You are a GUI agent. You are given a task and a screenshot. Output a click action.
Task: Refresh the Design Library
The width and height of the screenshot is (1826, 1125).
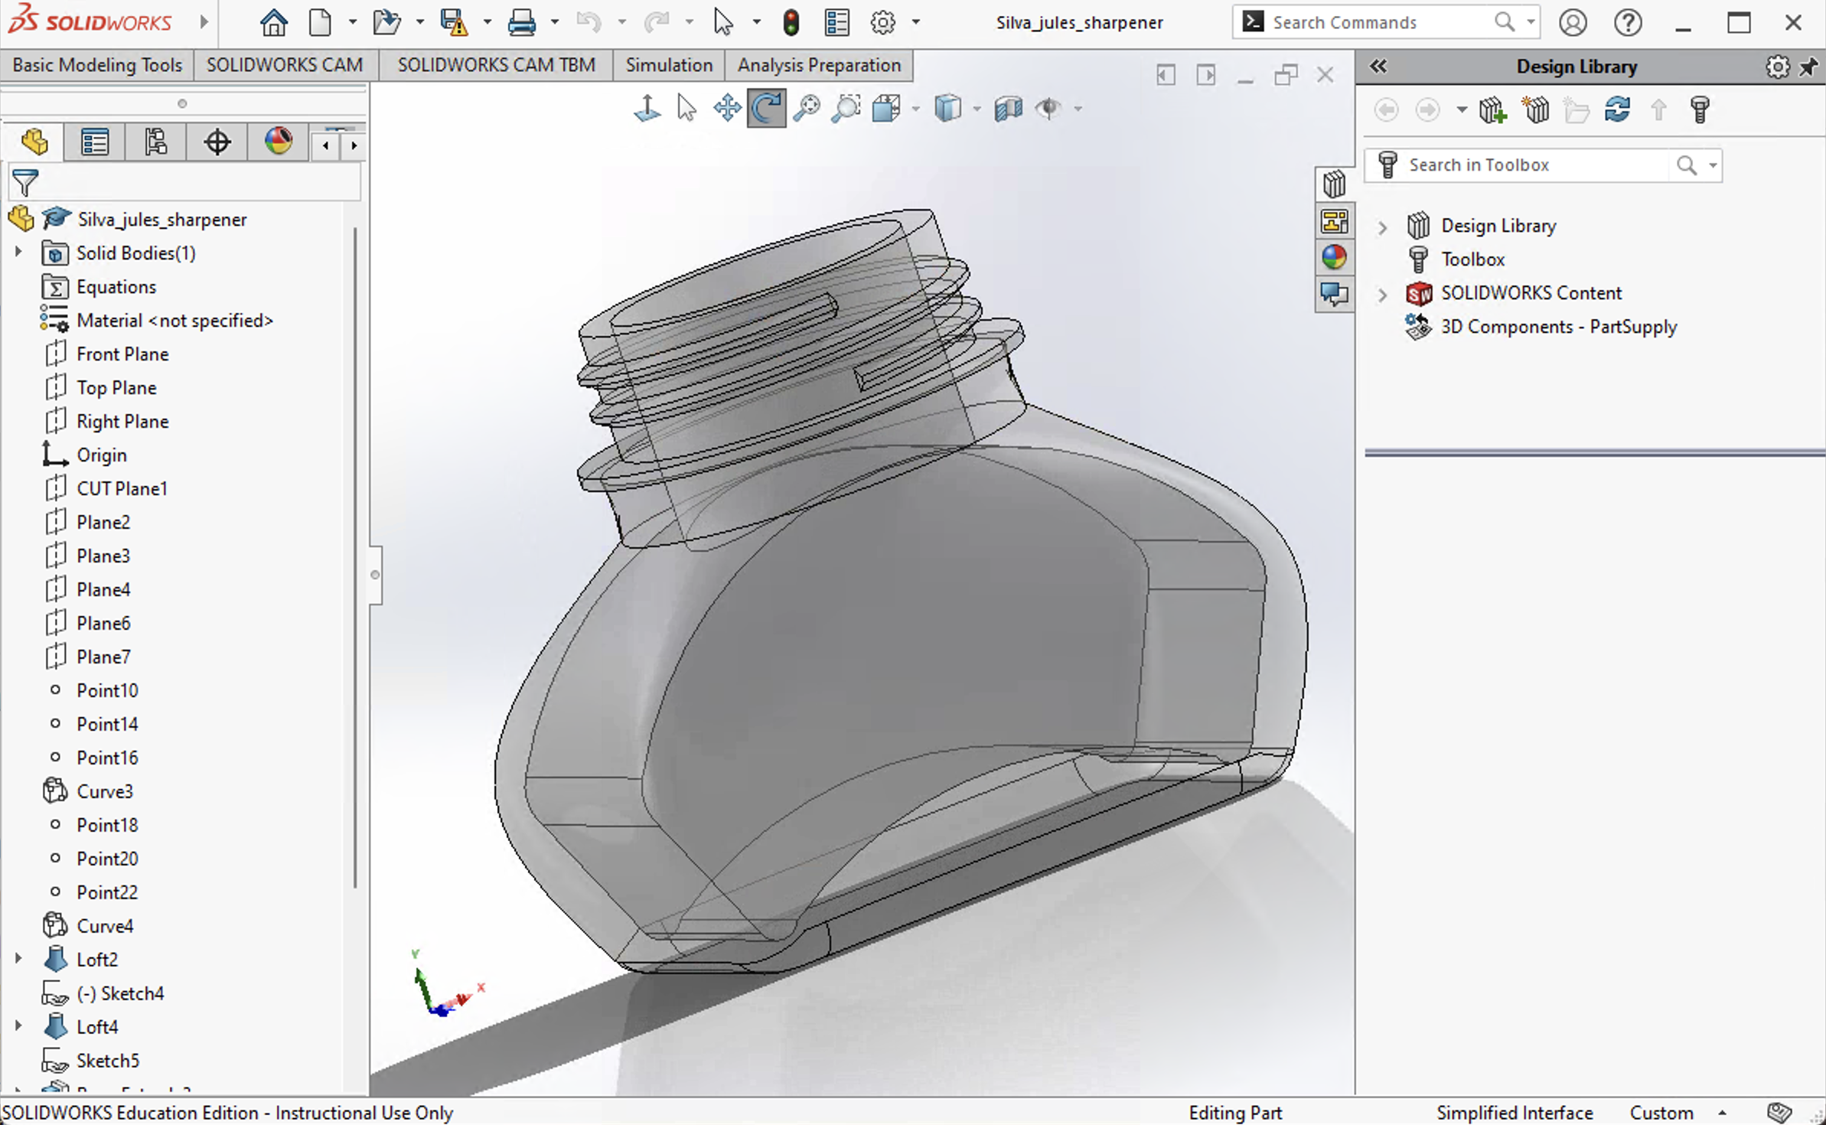[1617, 109]
